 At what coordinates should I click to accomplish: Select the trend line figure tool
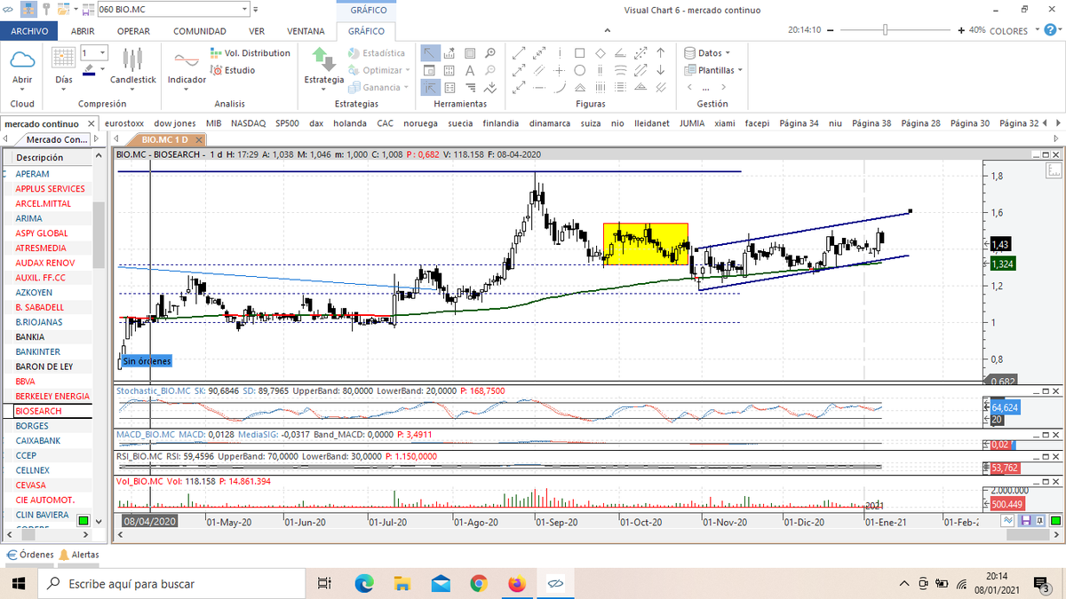518,53
